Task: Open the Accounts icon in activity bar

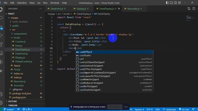Action: click(x=1, y=94)
